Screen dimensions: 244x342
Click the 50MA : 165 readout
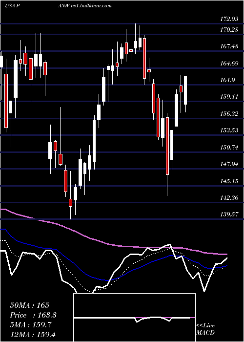[x=30, y=305]
